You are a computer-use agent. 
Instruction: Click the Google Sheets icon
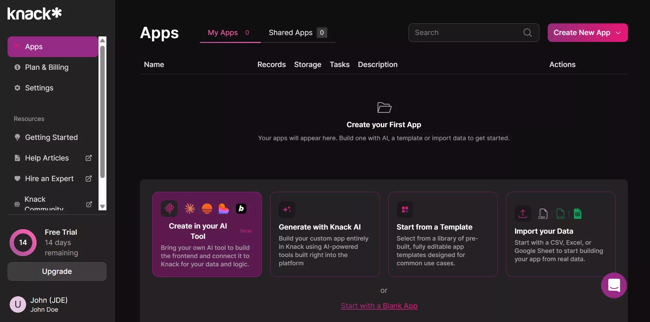pos(578,214)
